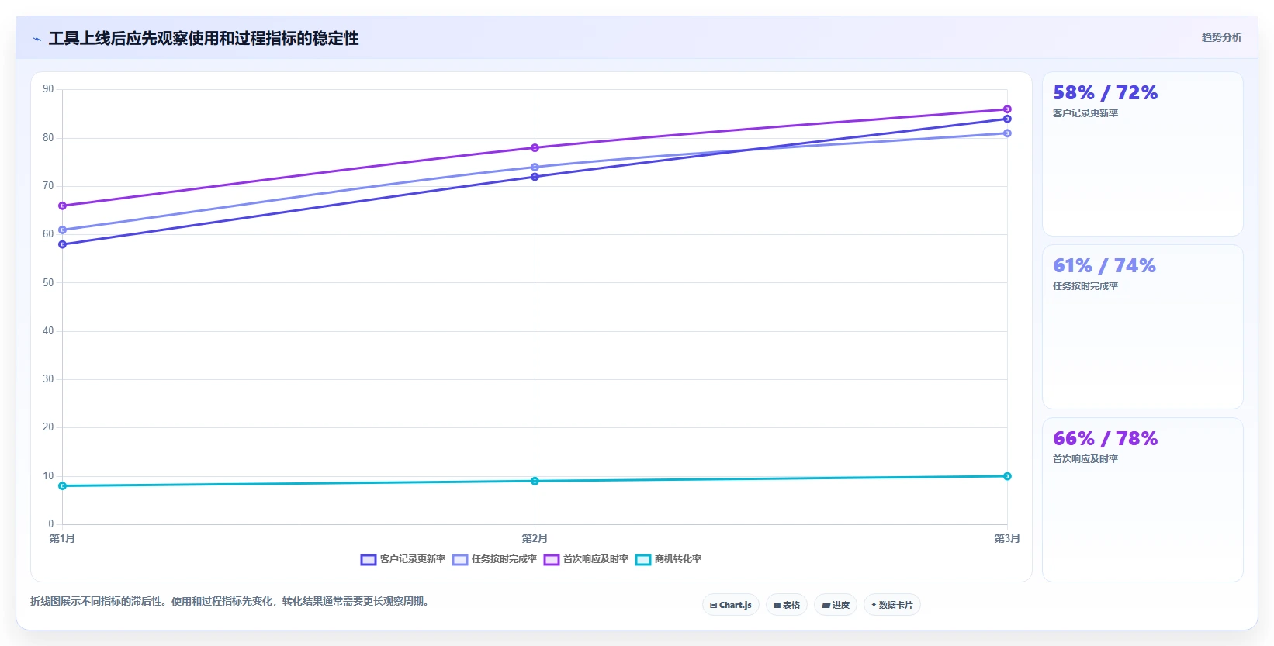Click the footnote text starting 折线图展示
This screenshot has height=646, width=1274.
231,601
